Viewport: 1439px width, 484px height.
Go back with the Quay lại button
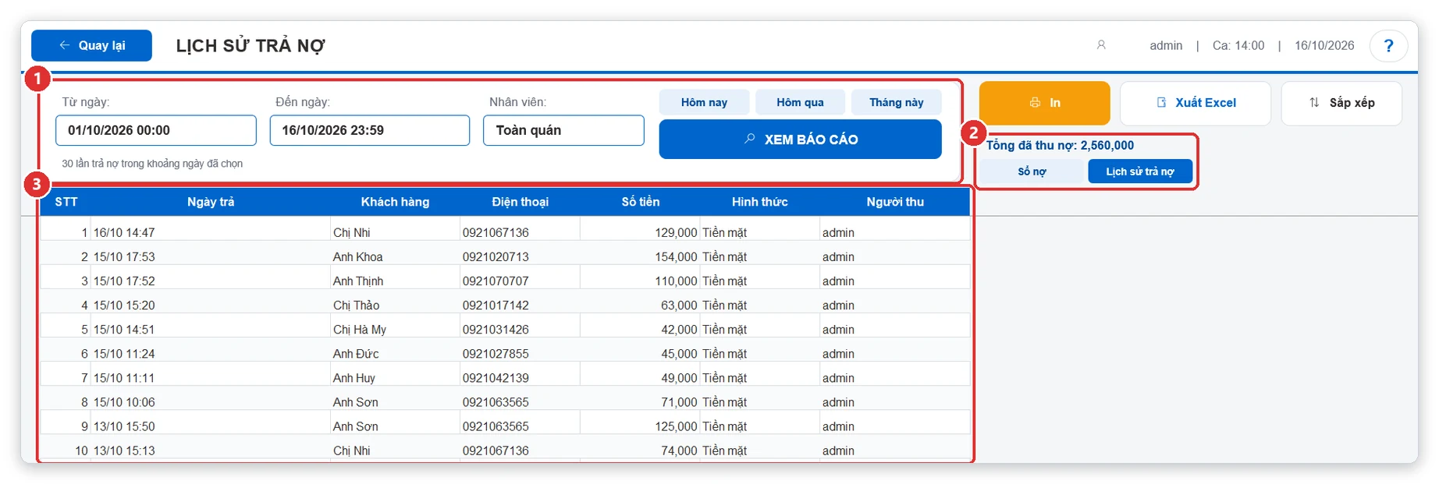(91, 45)
